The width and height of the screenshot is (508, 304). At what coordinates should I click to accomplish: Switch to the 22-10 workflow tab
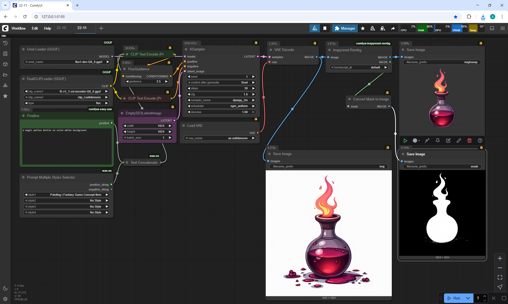pyautogui.click(x=61, y=28)
